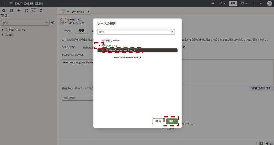Select the variables (x) icon
Screen dimensions: 274x145
click(x=34, y=10)
